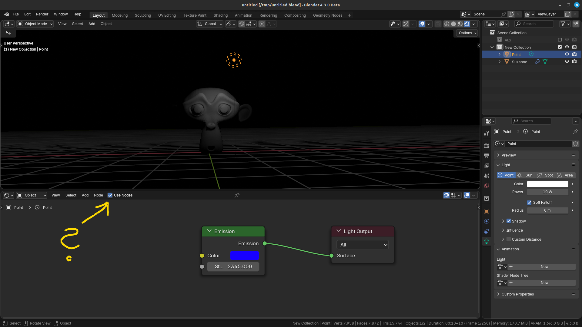Viewport: 582px width, 327px height.
Task: Expand the Influence subpanel
Action: [x=514, y=230]
